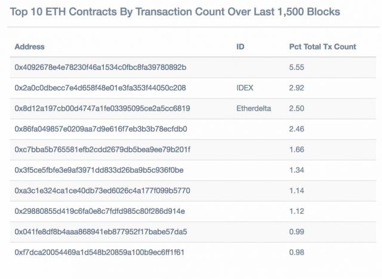The height and width of the screenshot is (279, 382).
Task: Open address starting with 0x8d12a197cb00d
Action: point(102,109)
